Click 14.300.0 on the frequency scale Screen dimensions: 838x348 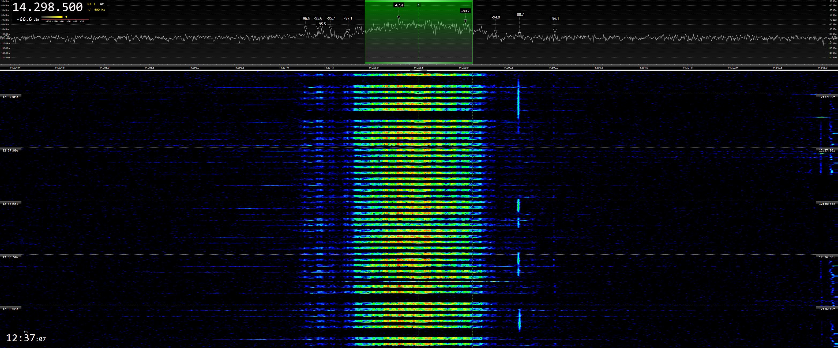point(553,68)
